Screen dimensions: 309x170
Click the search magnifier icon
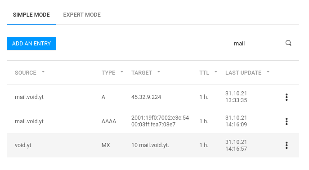(x=288, y=43)
